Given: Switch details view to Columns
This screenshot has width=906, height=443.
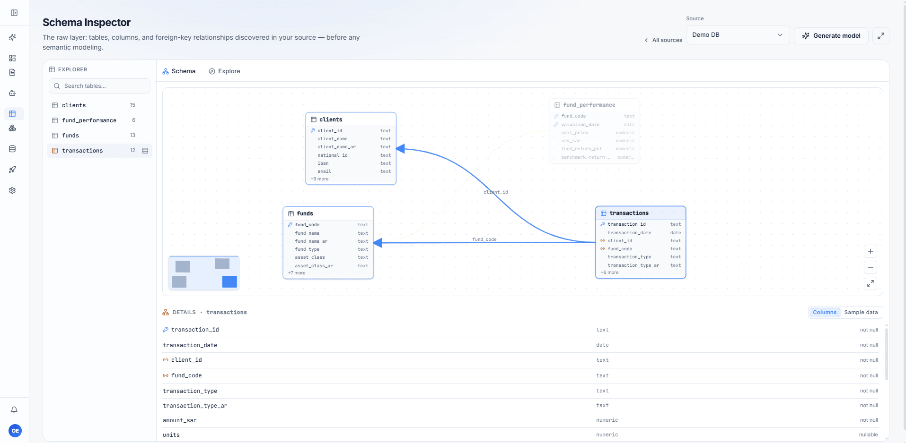Looking at the screenshot, I should (x=825, y=312).
